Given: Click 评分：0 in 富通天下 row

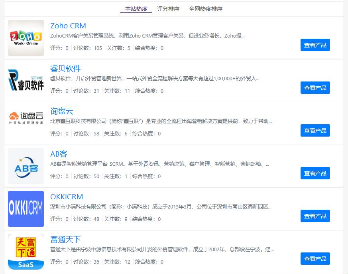Looking at the screenshot, I should pos(59,262).
